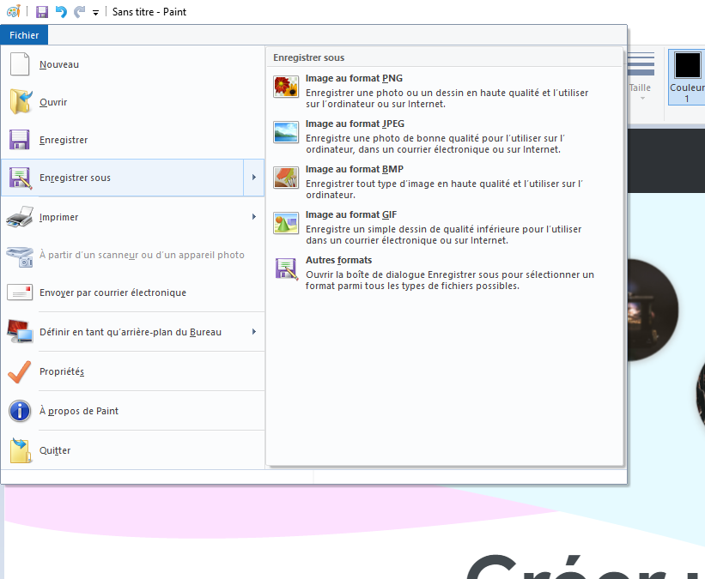Click the orange checkmark Propriétés icon
Viewport: 705px width, 579px height.
pyautogui.click(x=20, y=372)
